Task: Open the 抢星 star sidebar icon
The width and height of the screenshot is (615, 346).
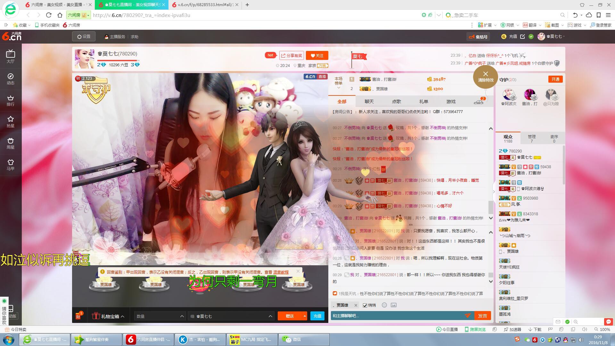Action: click(x=11, y=122)
